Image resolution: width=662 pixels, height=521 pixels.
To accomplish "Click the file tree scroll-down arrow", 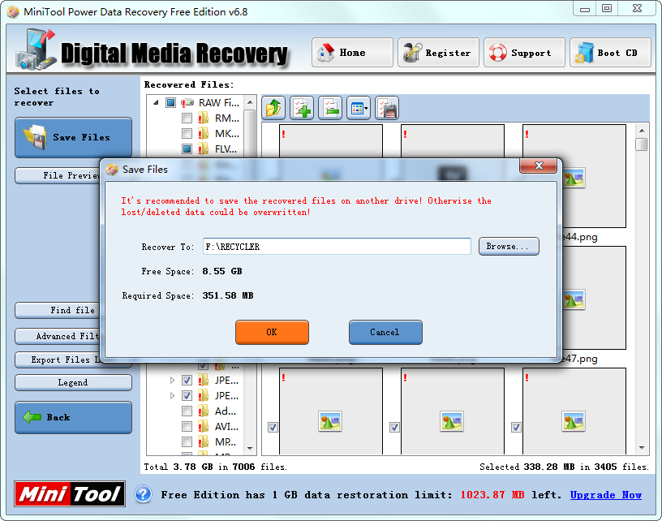I will 250,449.
